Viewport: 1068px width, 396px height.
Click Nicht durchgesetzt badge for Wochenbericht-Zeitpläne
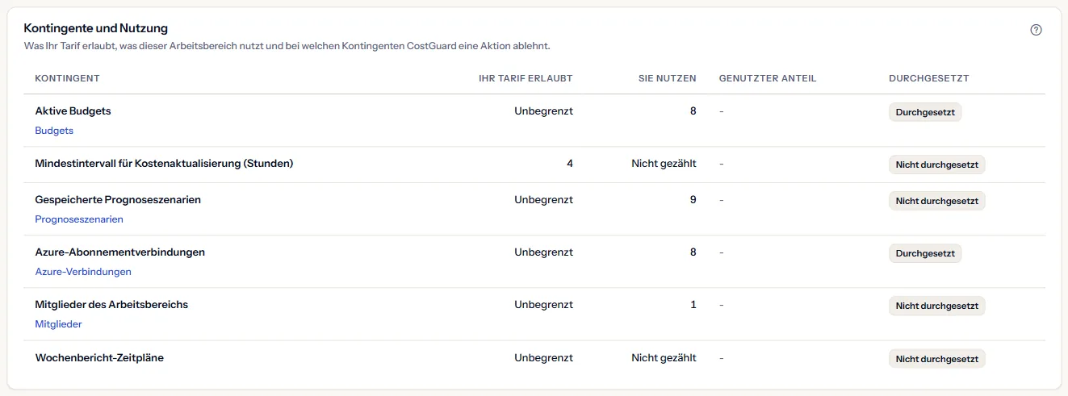(937, 359)
